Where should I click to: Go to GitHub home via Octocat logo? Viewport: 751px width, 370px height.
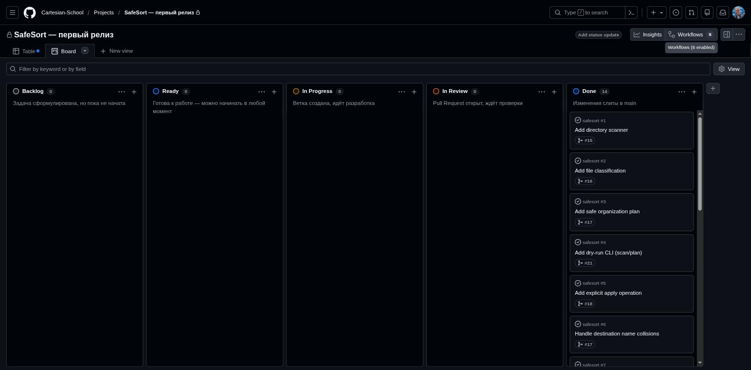[30, 12]
